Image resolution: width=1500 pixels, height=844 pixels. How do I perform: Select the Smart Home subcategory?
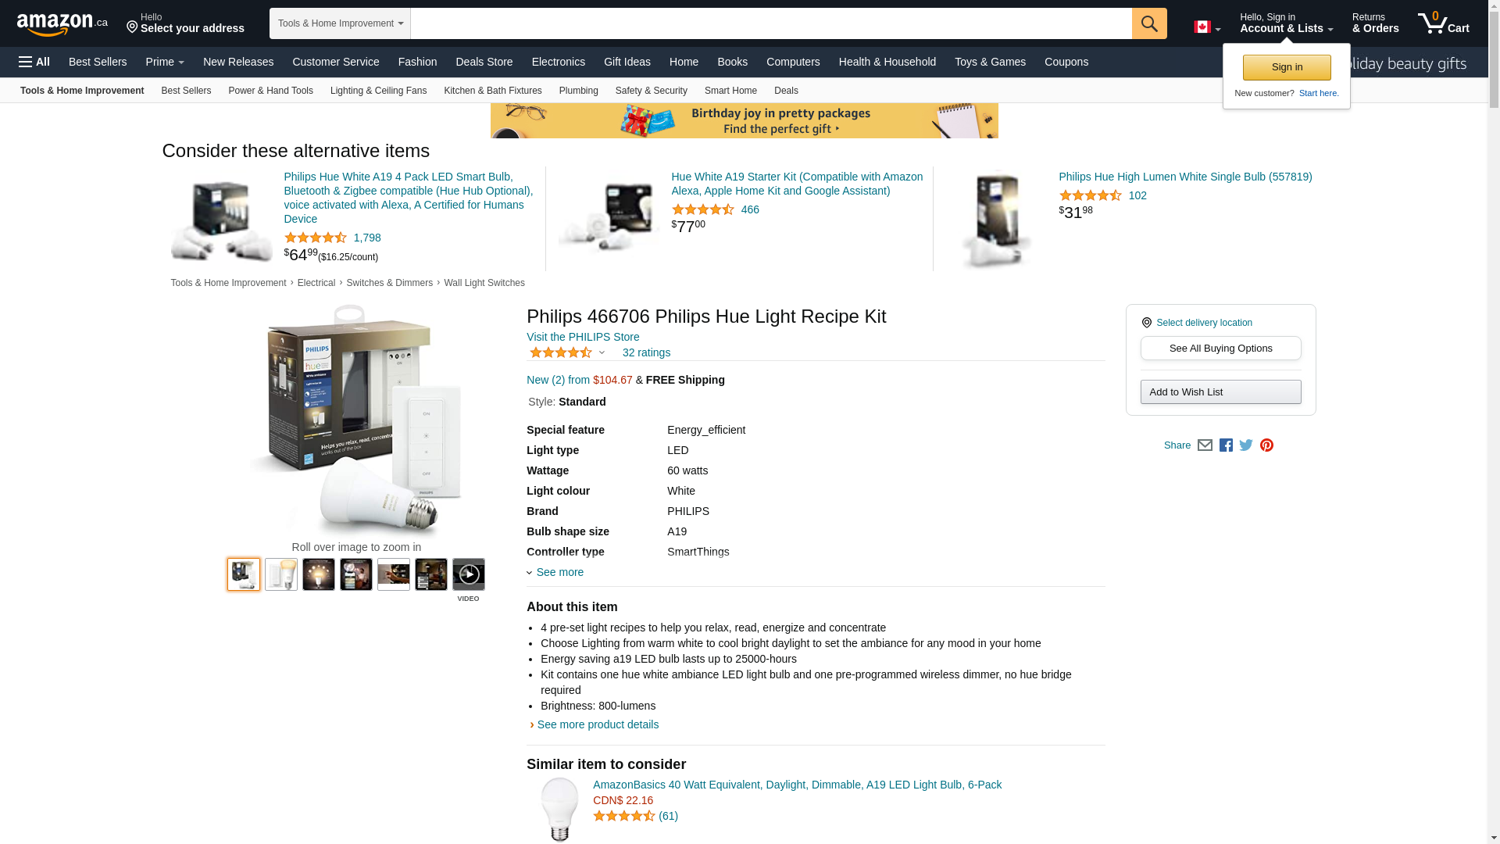[x=730, y=91]
